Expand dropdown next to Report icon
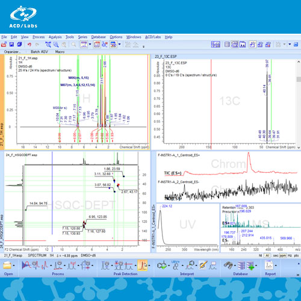Screen dimensions: 301x301 pos(276,265)
